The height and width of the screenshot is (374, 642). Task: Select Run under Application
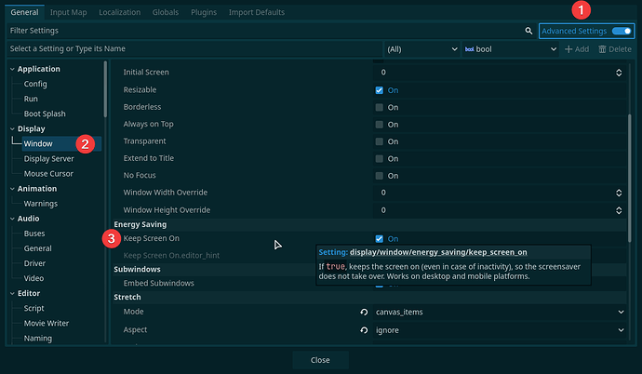click(x=31, y=99)
